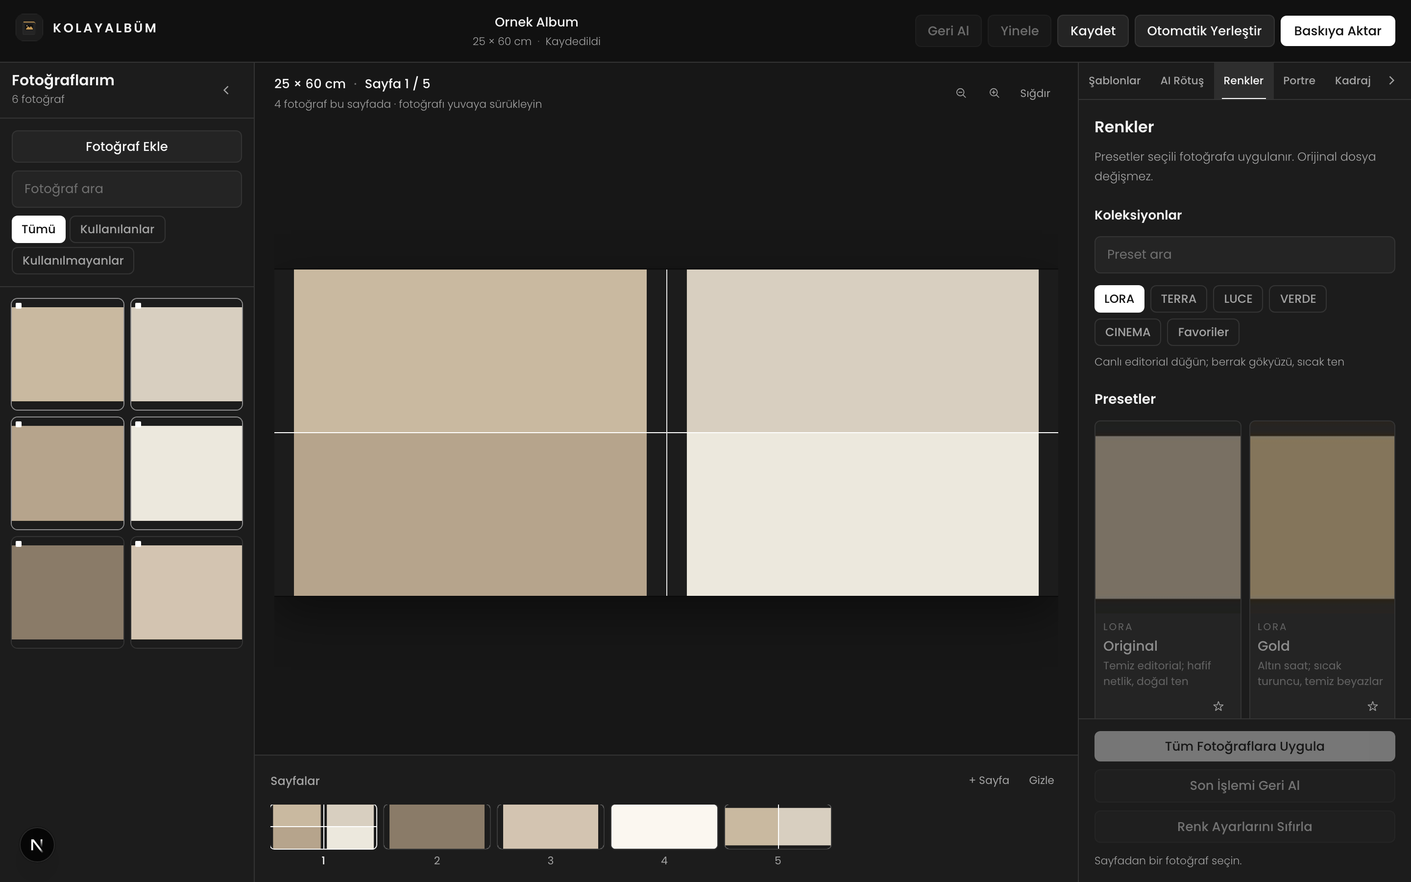The height and width of the screenshot is (882, 1411).
Task: Open the AI Rötuş tab
Action: pos(1181,80)
